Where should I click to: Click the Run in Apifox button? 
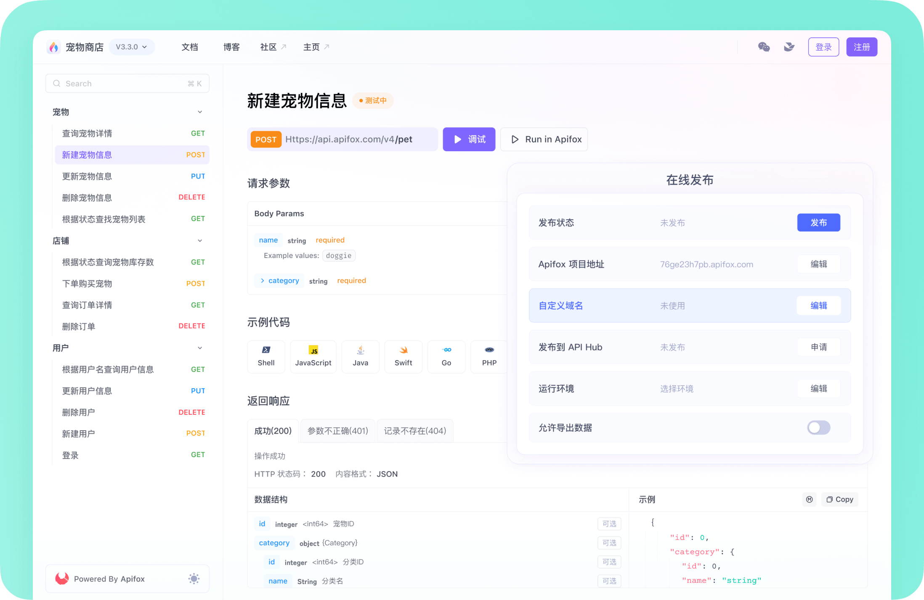544,139
